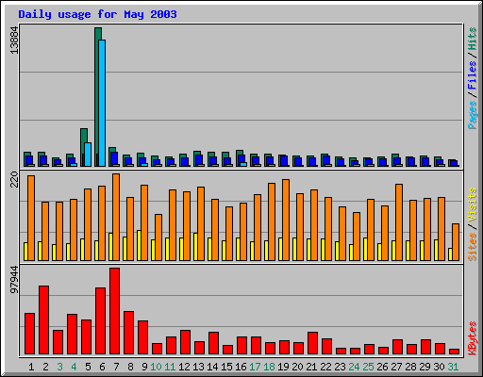Click the red "KBytes" legend label
Screen dimensions: 483x377
tap(472, 338)
